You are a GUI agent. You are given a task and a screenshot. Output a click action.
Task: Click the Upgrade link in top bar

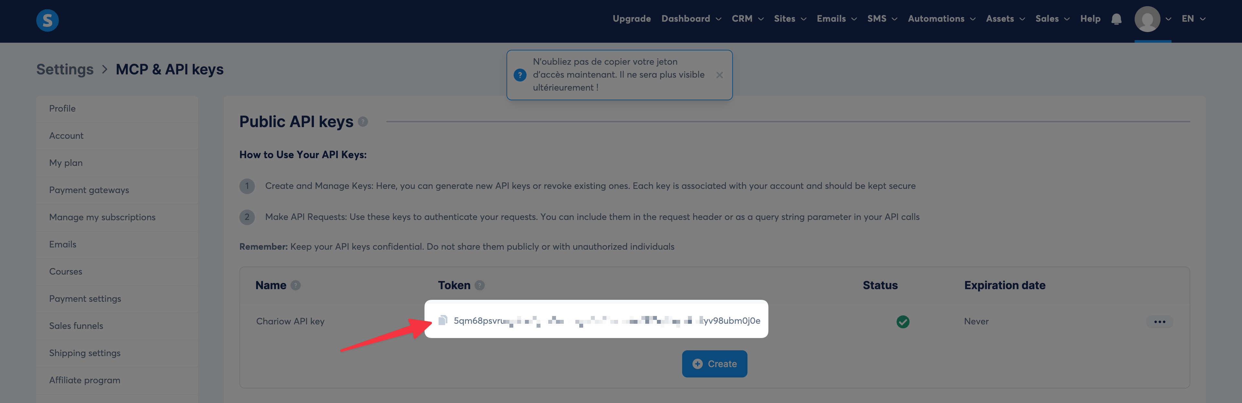pos(631,19)
